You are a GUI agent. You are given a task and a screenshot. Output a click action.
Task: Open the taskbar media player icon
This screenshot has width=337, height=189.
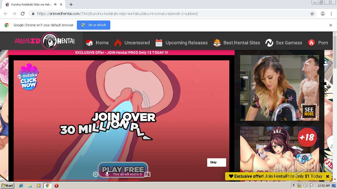(x=38, y=186)
